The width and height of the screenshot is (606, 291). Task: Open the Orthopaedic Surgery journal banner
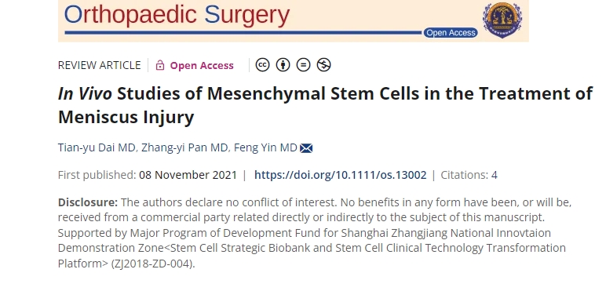[x=293, y=20]
